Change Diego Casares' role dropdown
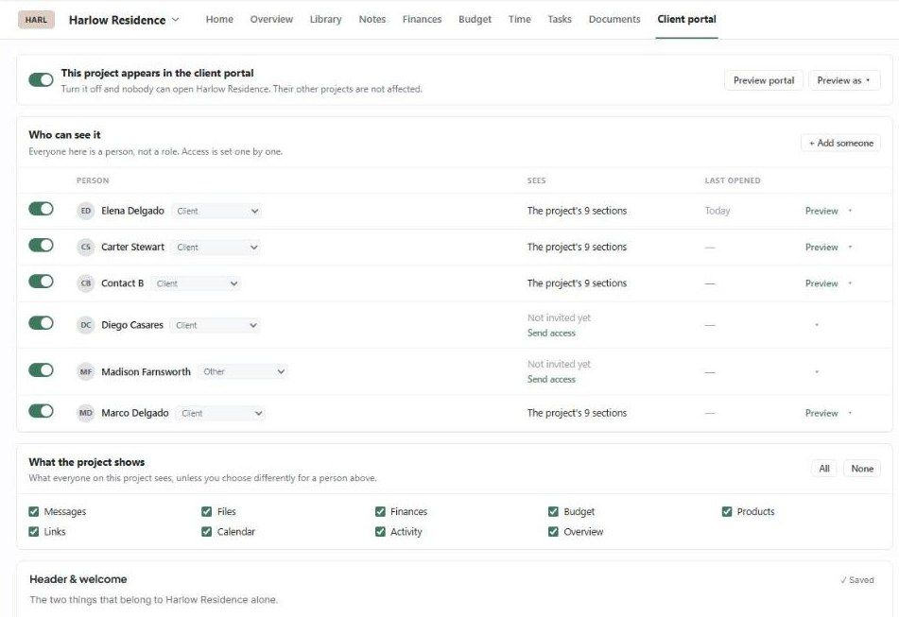 216,325
